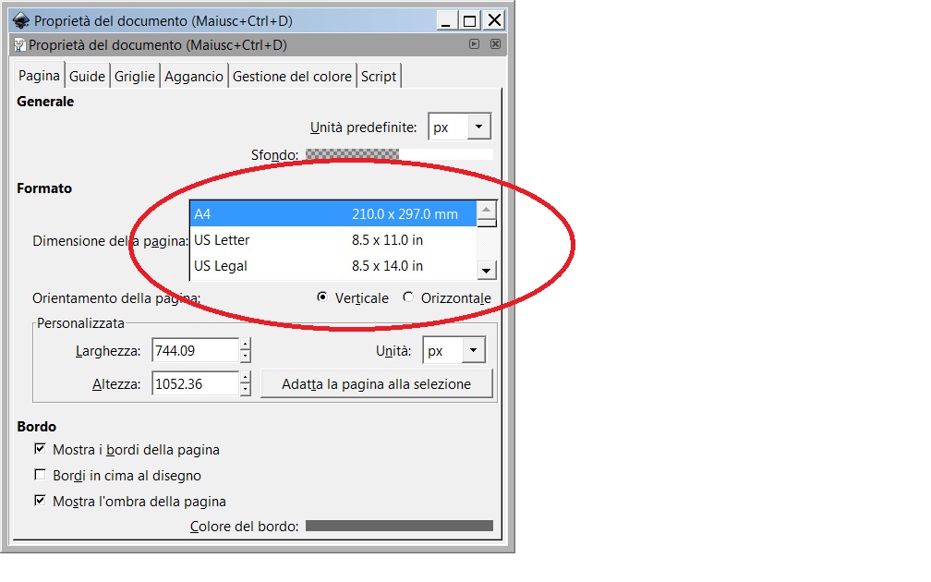The height and width of the screenshot is (582, 931).
Task: Click the Larghezza input field
Action: 192,351
